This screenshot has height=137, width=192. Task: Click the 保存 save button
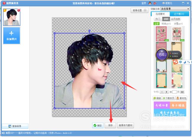tap(110, 125)
